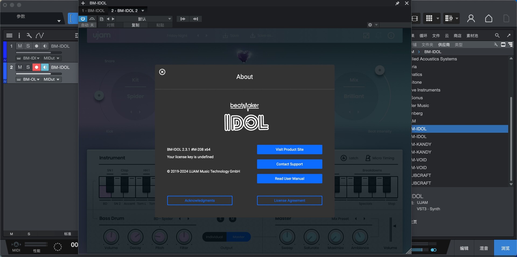Open the user account icon
Screen dimensions: 517x257
[471, 18]
